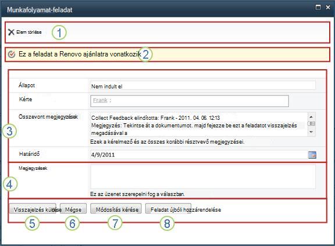Close the Munkafolyamat-feladat dialog

point(328,7)
